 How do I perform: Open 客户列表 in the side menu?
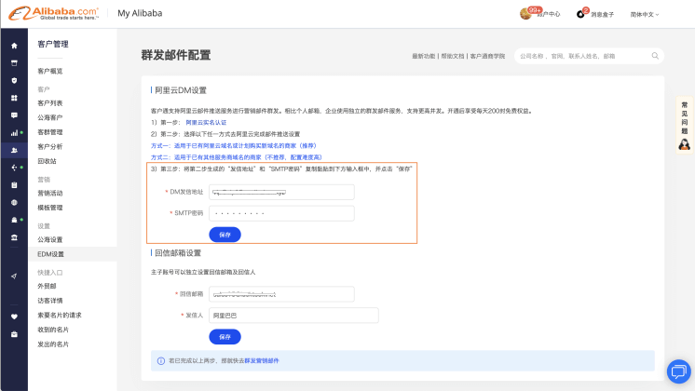point(50,103)
